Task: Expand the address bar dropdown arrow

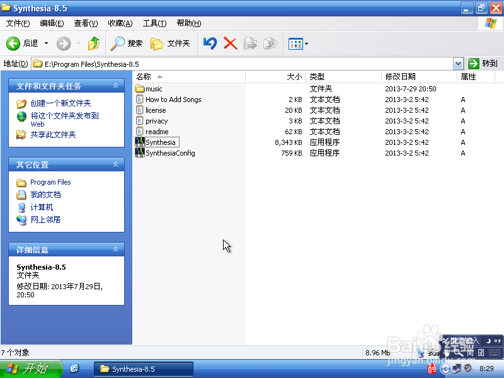Action: click(x=458, y=64)
